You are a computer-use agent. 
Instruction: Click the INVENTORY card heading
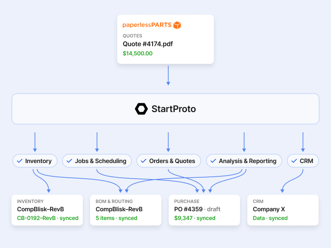point(30,202)
